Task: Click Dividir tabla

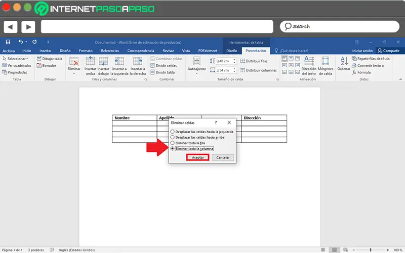Action: tap(163, 72)
